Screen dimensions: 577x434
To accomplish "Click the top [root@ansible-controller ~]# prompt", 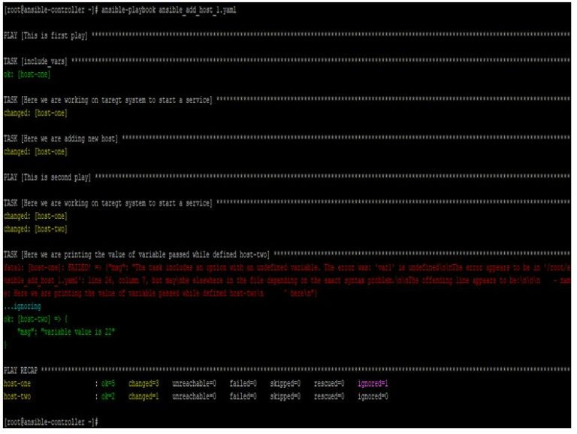I will 51,10.
